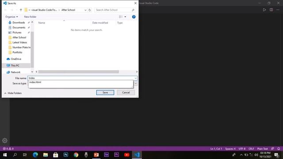Click CRLF end of line setting
The width and height of the screenshot is (283, 159).
(x=251, y=149)
